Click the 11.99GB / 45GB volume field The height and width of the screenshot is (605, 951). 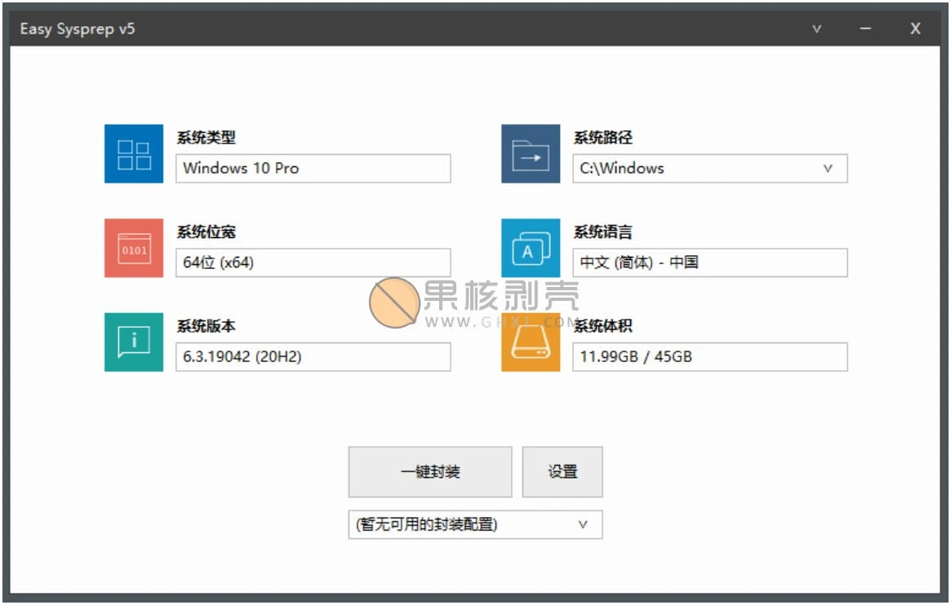[x=709, y=356]
